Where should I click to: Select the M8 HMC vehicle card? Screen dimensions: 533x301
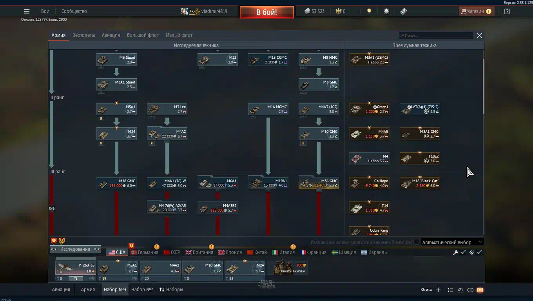tap(319, 60)
